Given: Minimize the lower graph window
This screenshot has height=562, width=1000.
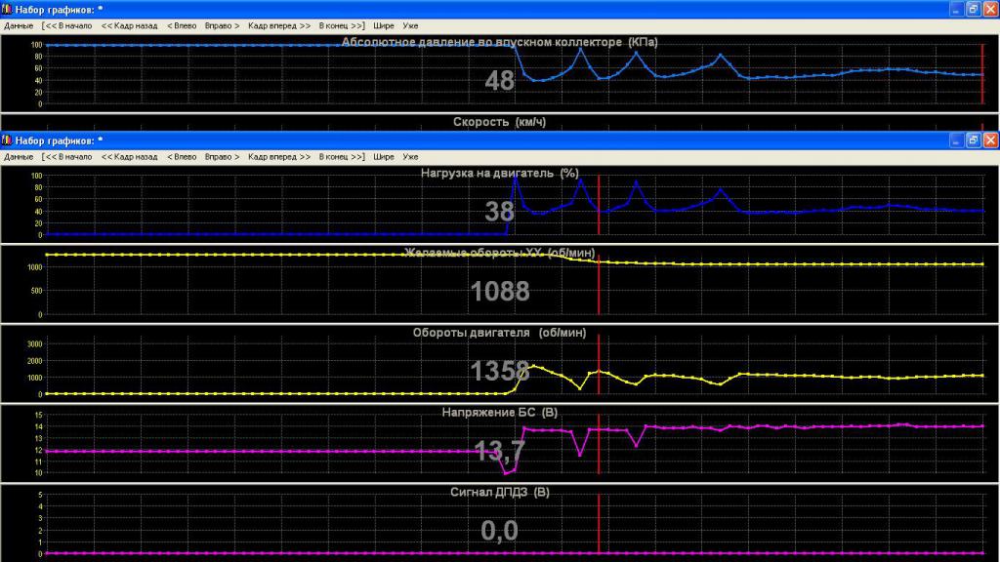Looking at the screenshot, I should [x=955, y=140].
